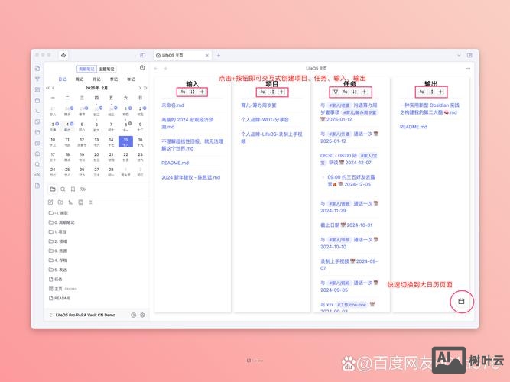The image size is (510, 382).
Task: Open the LifeOS 主页 tab
Action: [x=183, y=55]
